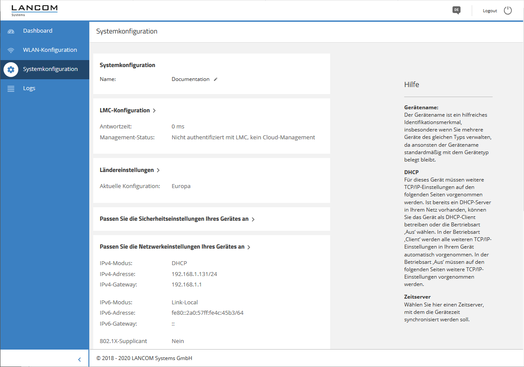Viewport: 524px width, 367px height.
Task: Open the Logs menu item
Action: 29,88
